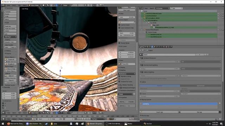Click the New Layer button
Viewport: 225px width, 126px height.
pyautogui.click(x=127, y=10)
